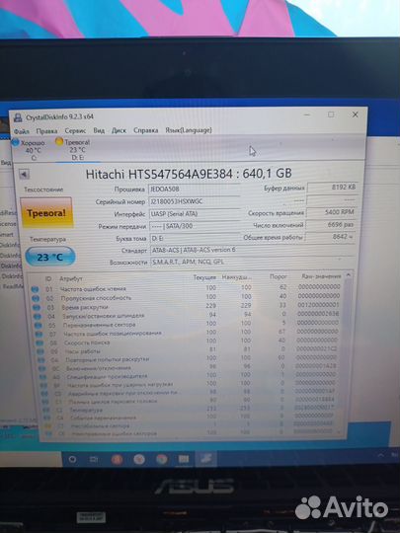
Task: Click status icon for 08 Скорость поиска
Action: (x=40, y=343)
